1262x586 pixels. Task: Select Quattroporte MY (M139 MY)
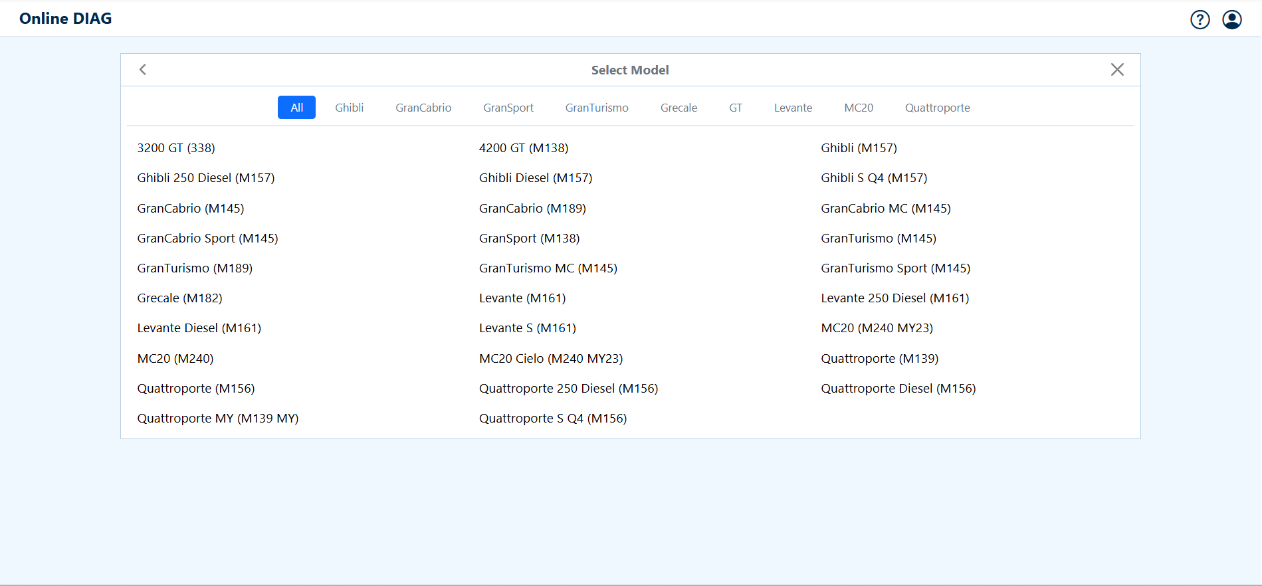click(217, 419)
